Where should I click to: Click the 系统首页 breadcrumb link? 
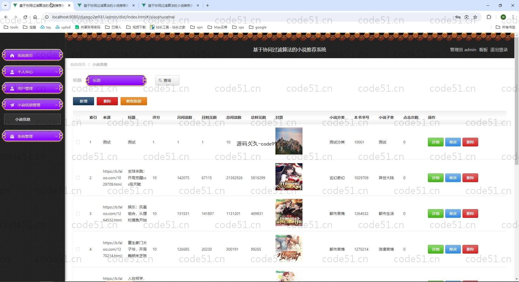coord(78,64)
